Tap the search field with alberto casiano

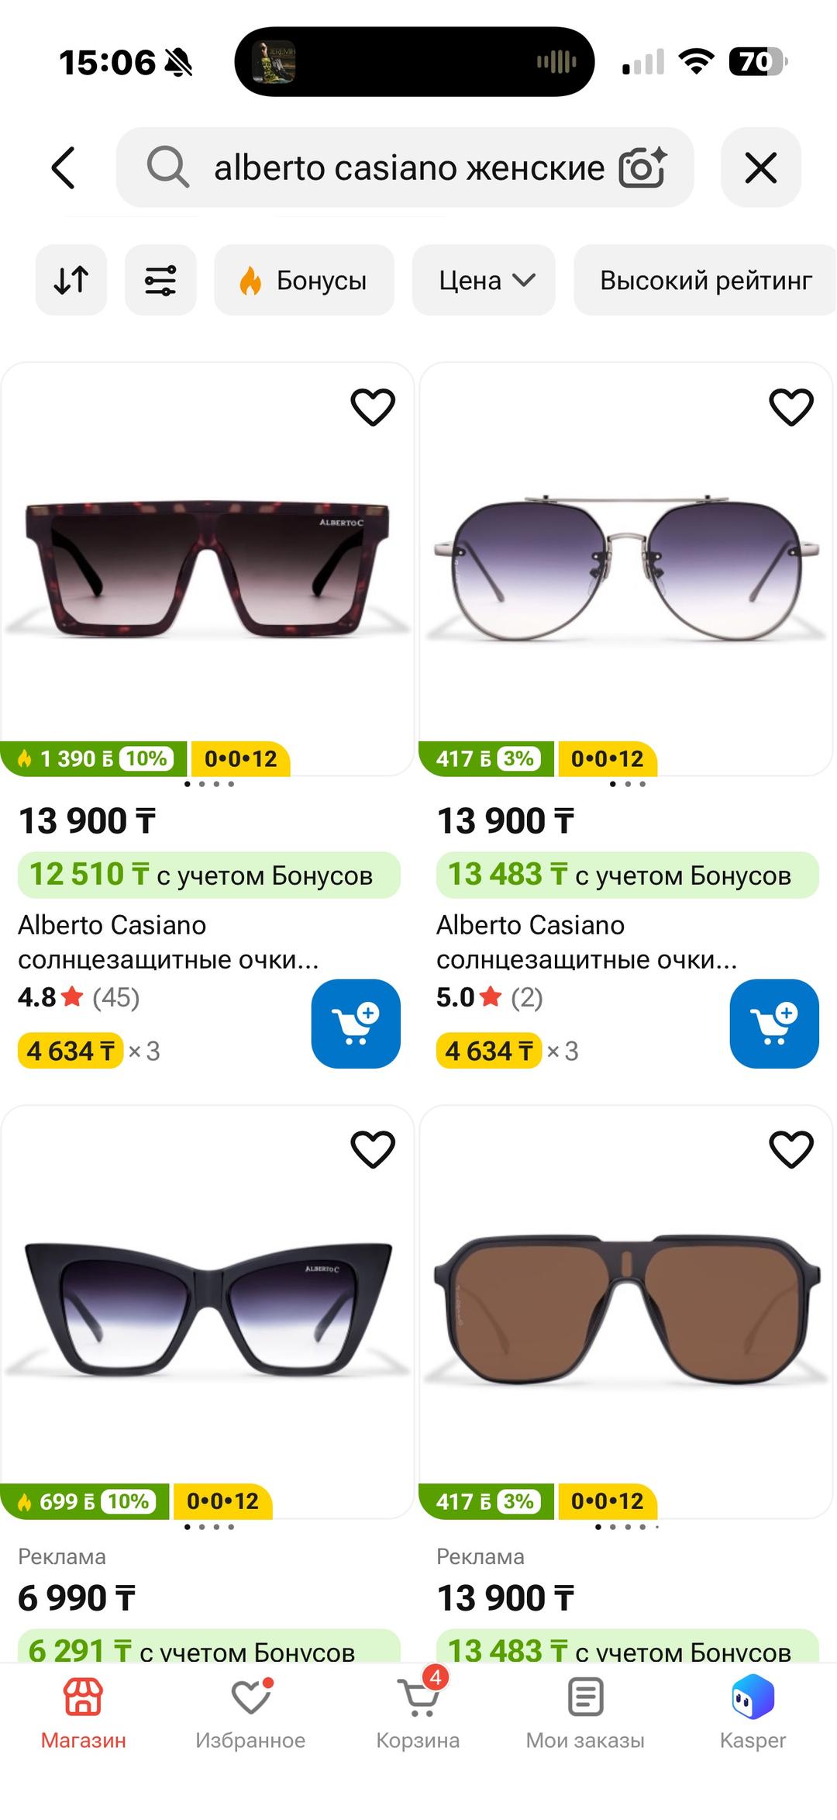(405, 167)
